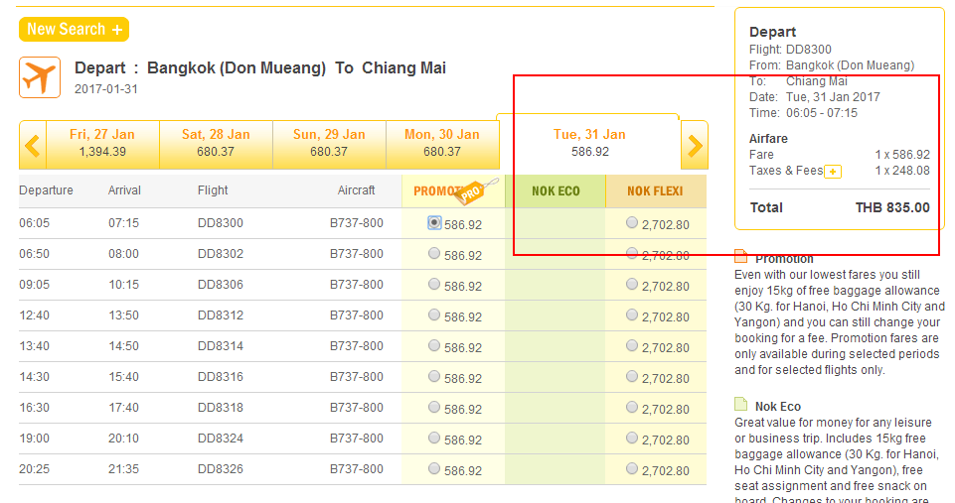This screenshot has height=503, width=955.
Task: Click the 20:25 departure time
Action: (x=34, y=469)
